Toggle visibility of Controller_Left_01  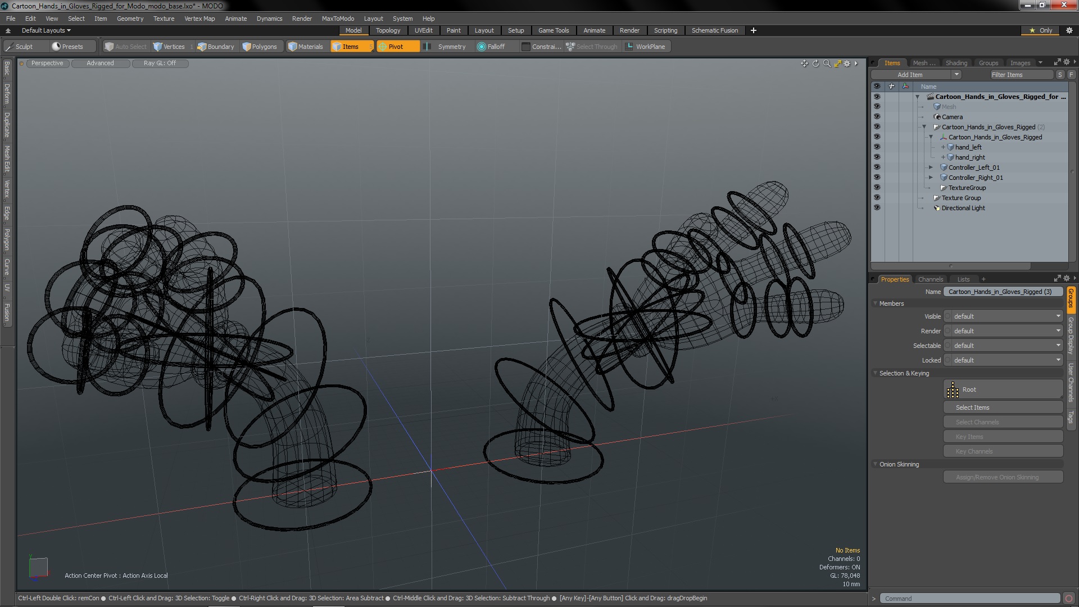click(877, 167)
